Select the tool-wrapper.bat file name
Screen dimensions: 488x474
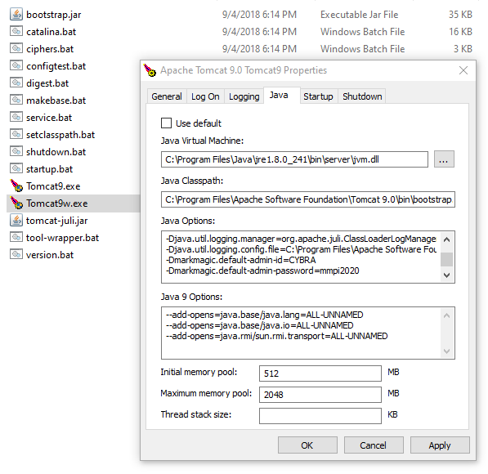62,238
